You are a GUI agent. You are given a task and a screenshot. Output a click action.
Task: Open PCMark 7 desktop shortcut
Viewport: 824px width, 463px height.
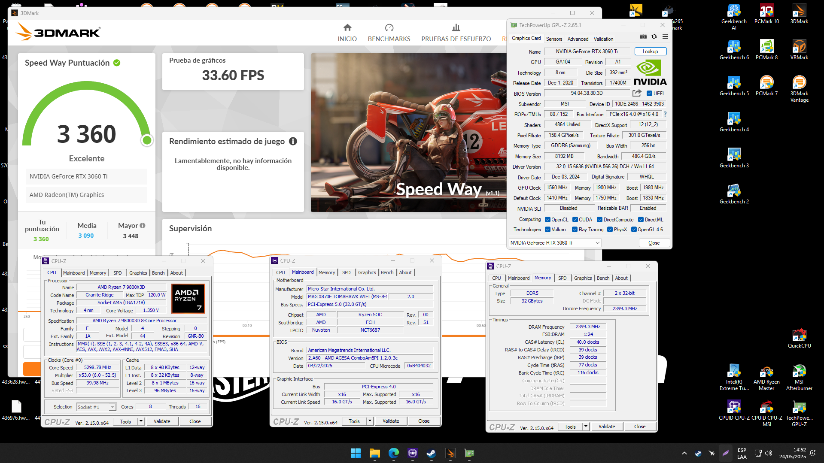(766, 85)
